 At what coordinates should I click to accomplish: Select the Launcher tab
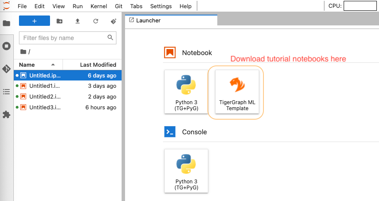tap(171, 20)
